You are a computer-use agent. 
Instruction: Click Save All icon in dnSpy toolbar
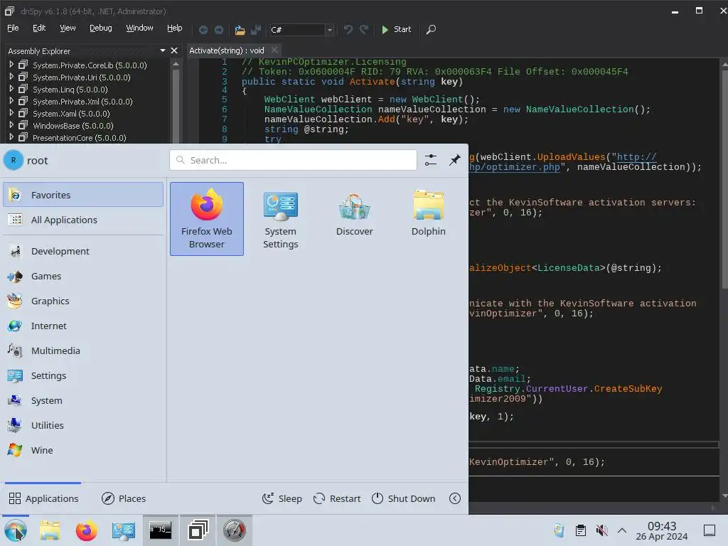256,30
